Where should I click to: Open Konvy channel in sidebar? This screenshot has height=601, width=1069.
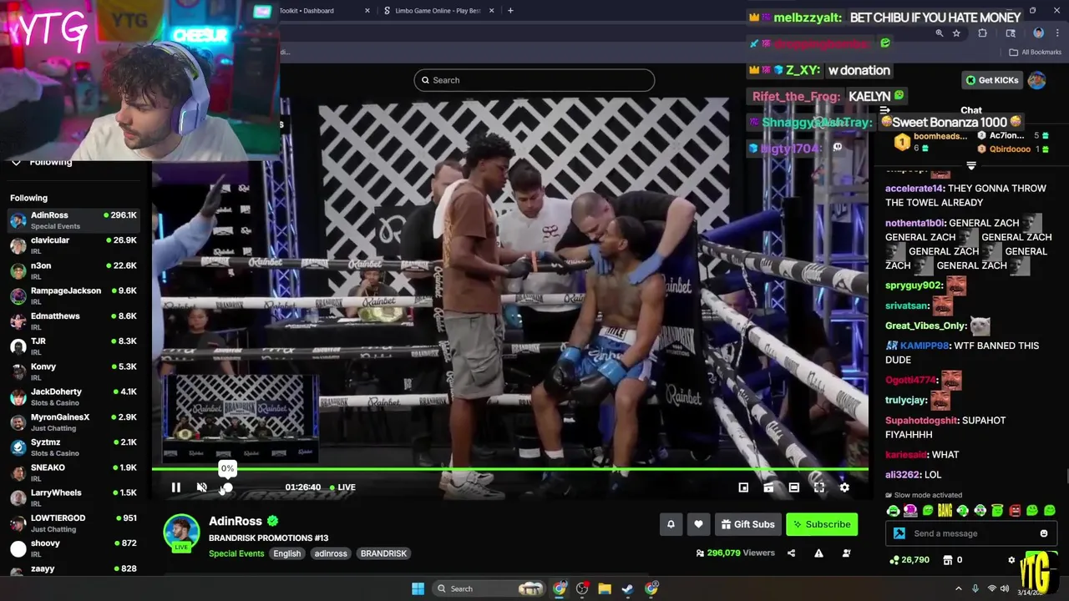click(75, 371)
